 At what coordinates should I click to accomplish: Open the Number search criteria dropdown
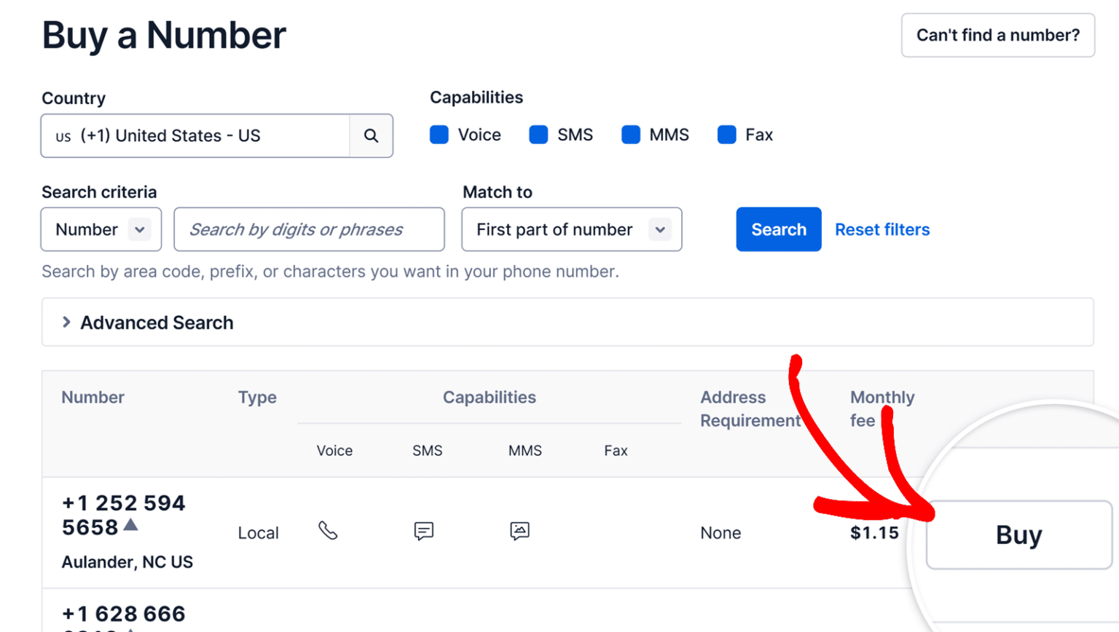(101, 229)
